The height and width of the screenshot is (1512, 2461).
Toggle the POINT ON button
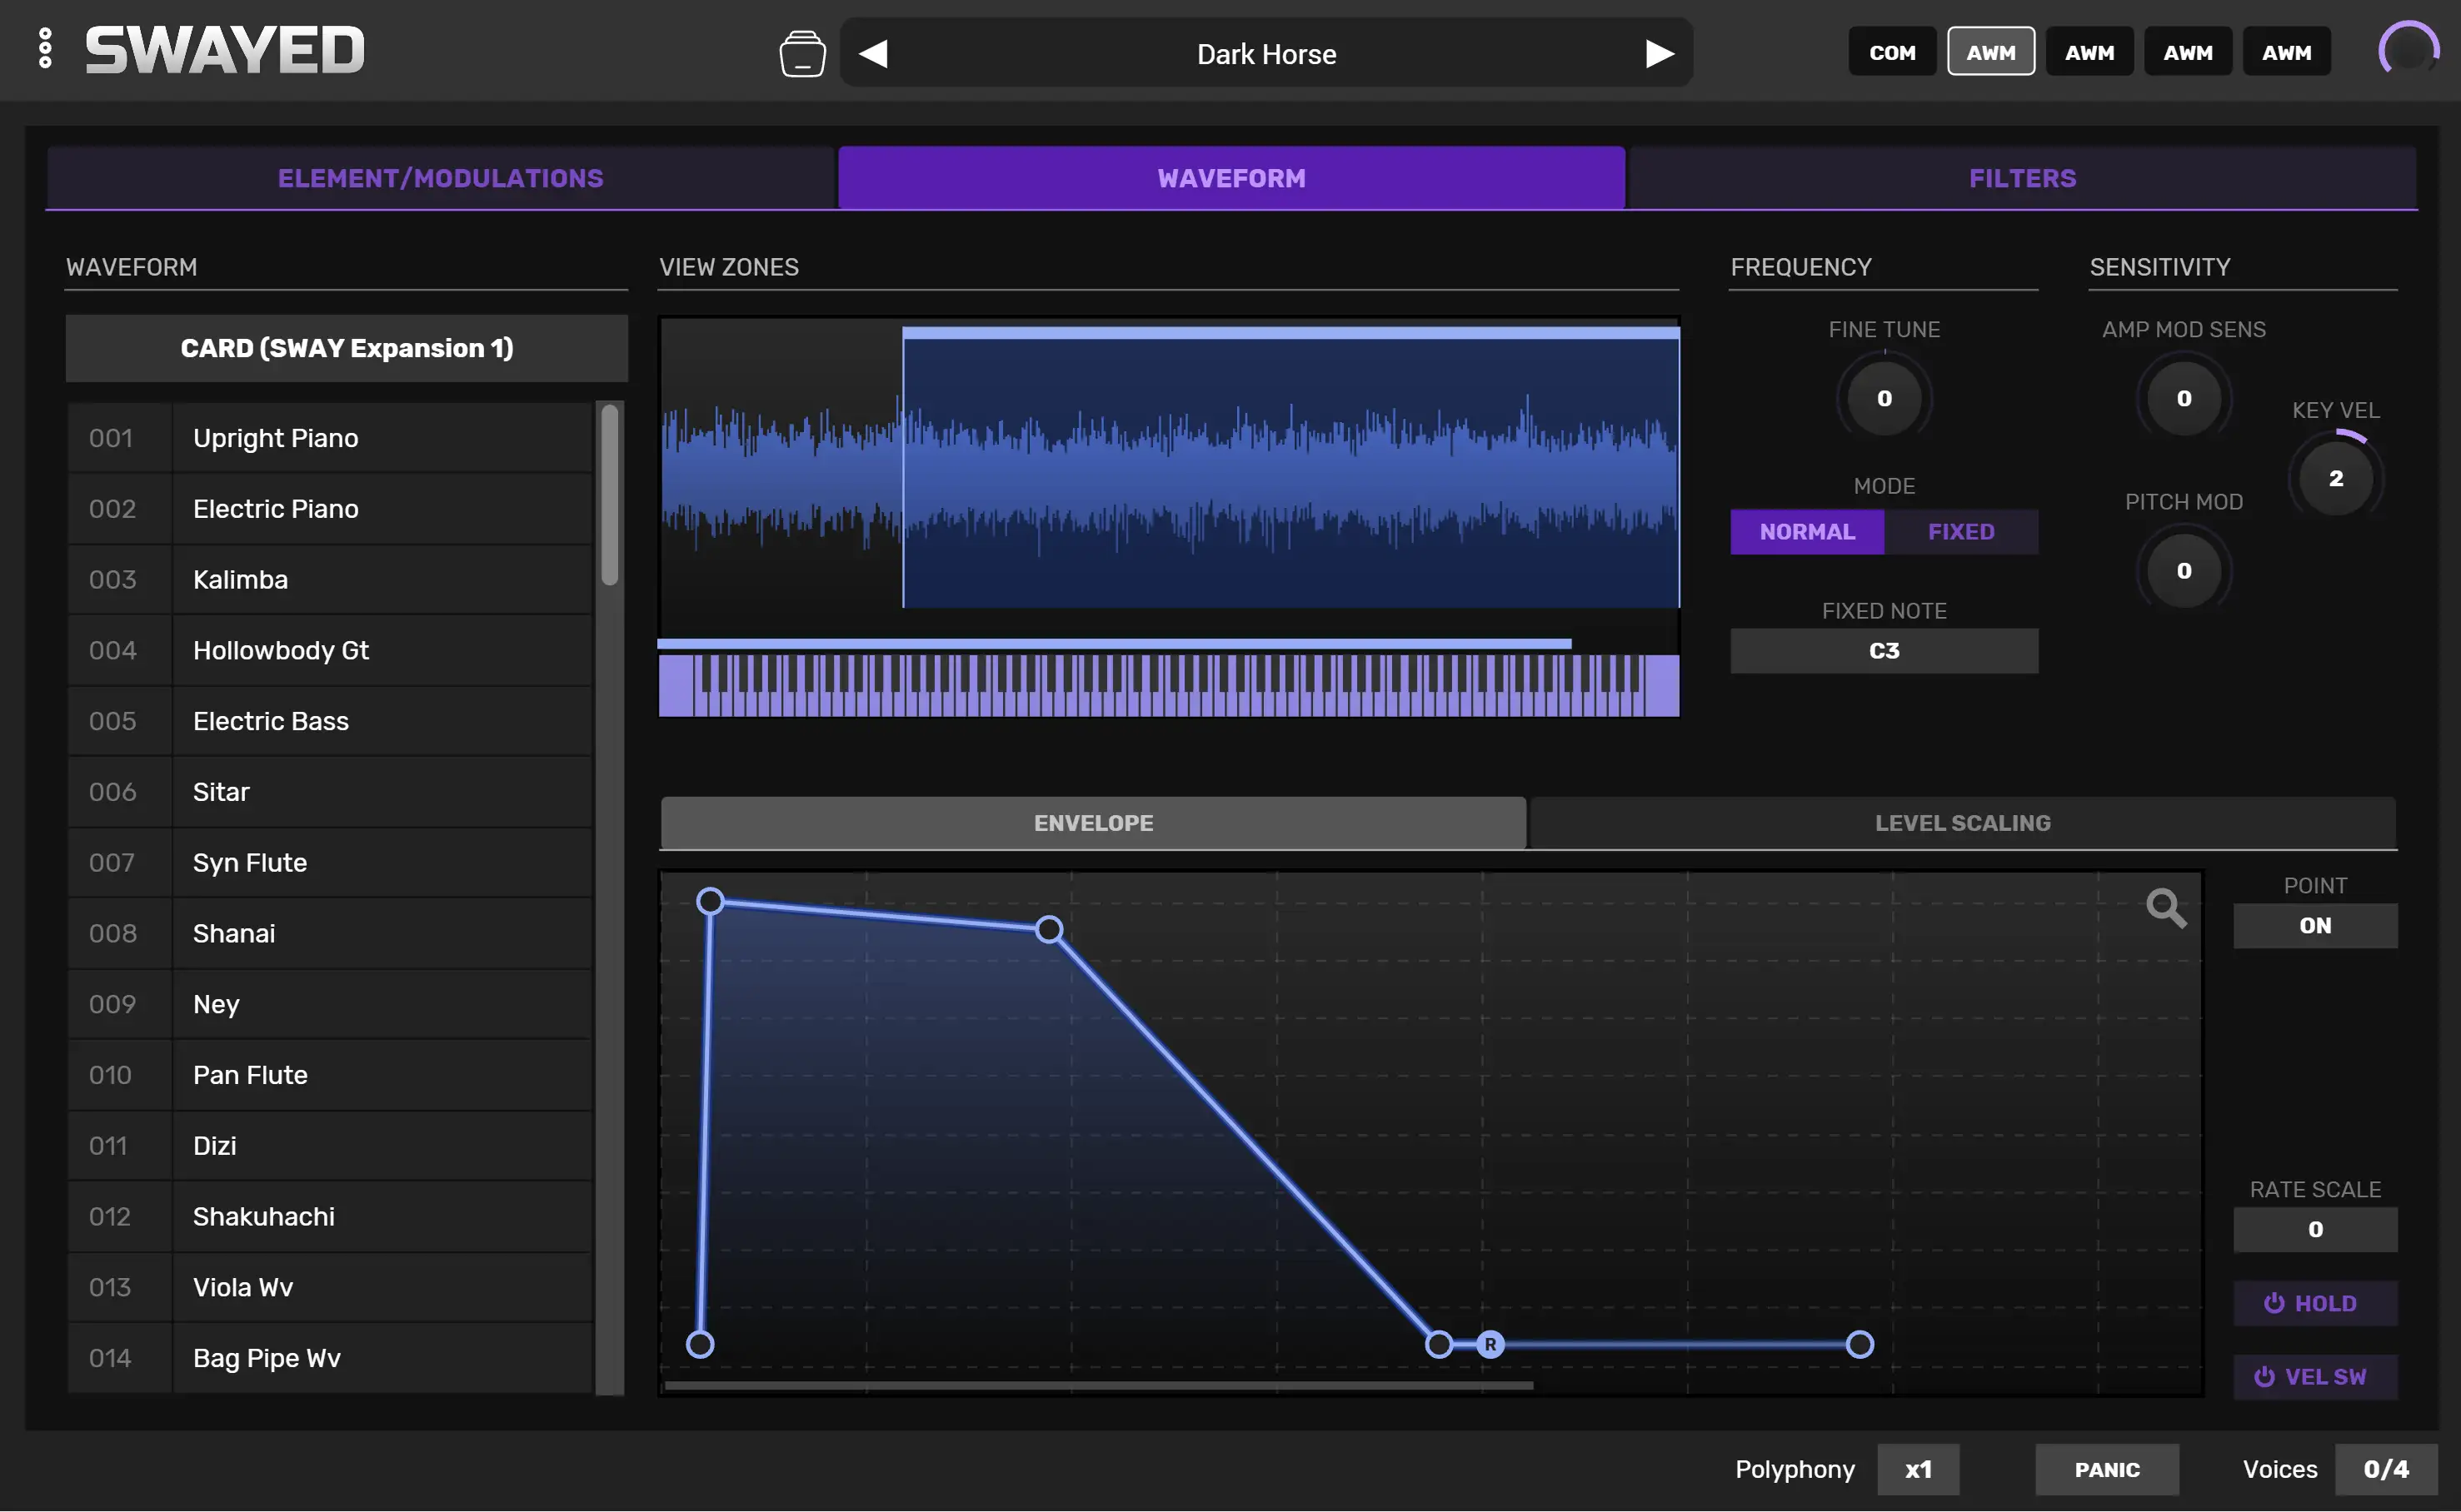pos(2314,925)
